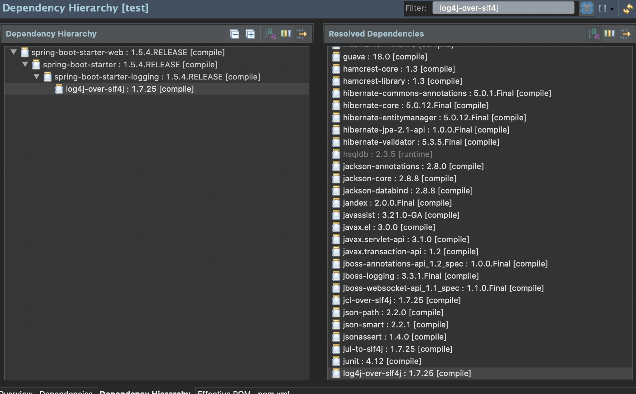Sort the Dependency Hierarchy alphabetically
Image resolution: width=636 pixels, height=394 pixels.
coord(269,34)
